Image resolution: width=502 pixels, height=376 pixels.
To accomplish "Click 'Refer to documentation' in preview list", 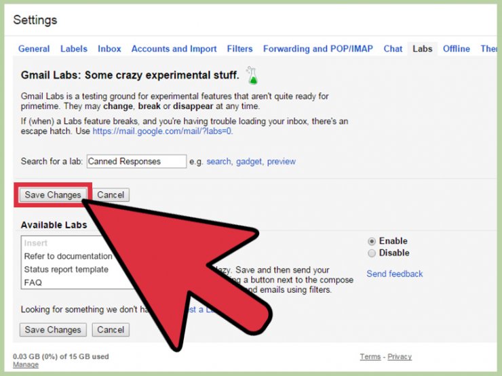I will tap(69, 256).
